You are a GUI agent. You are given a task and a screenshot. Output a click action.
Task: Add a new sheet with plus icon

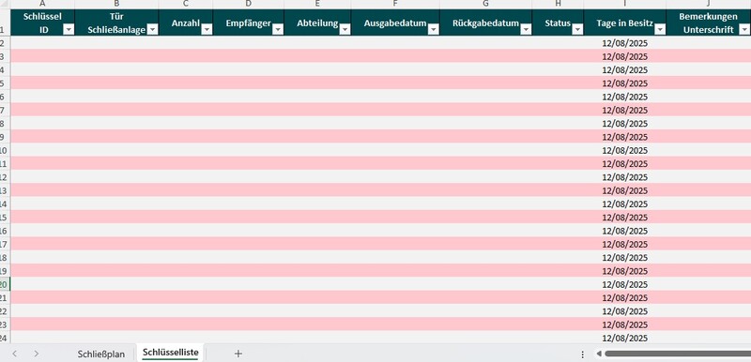(x=238, y=354)
